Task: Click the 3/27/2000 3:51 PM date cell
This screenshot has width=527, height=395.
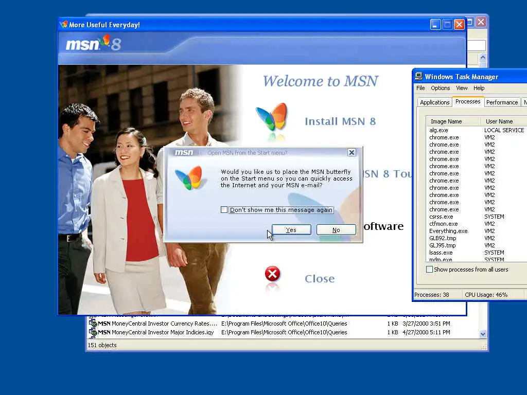Action: coord(426,324)
